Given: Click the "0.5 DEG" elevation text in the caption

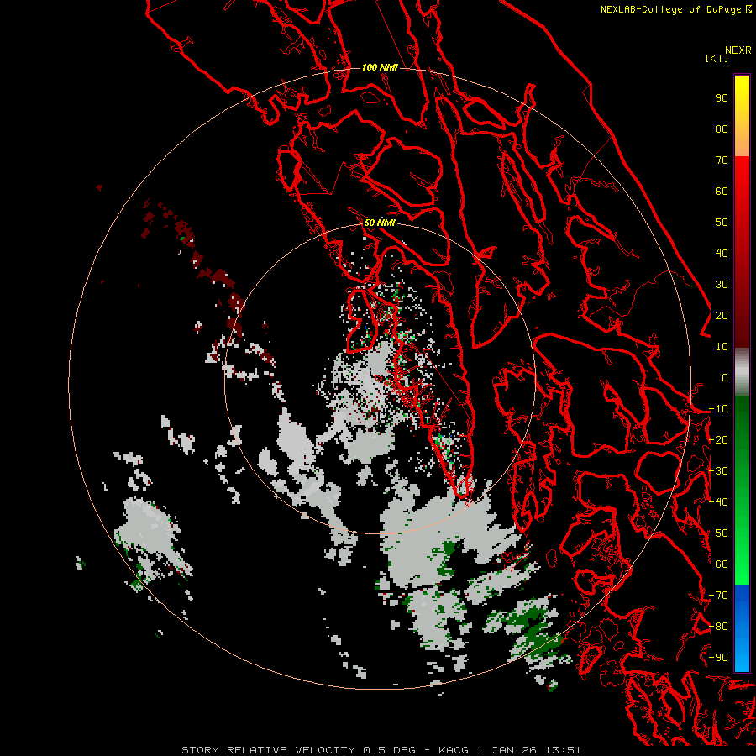Looking at the screenshot, I should 390,750.
